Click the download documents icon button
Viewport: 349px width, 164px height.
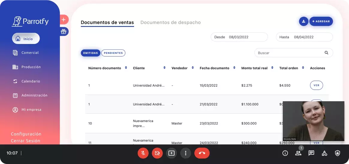click(x=303, y=21)
